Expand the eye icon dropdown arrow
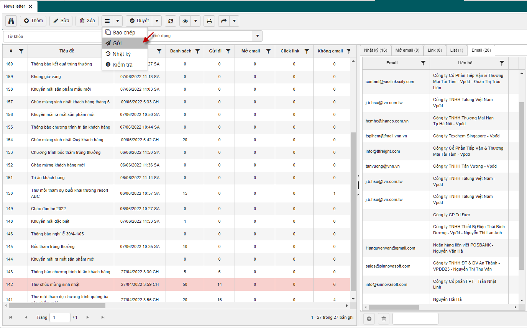The width and height of the screenshot is (527, 328). click(195, 21)
